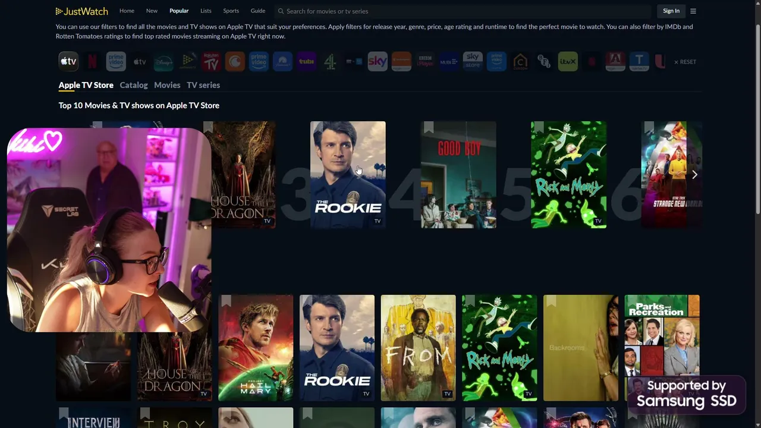Bookmark Rick and Morty in Top 10 row

(x=539, y=127)
